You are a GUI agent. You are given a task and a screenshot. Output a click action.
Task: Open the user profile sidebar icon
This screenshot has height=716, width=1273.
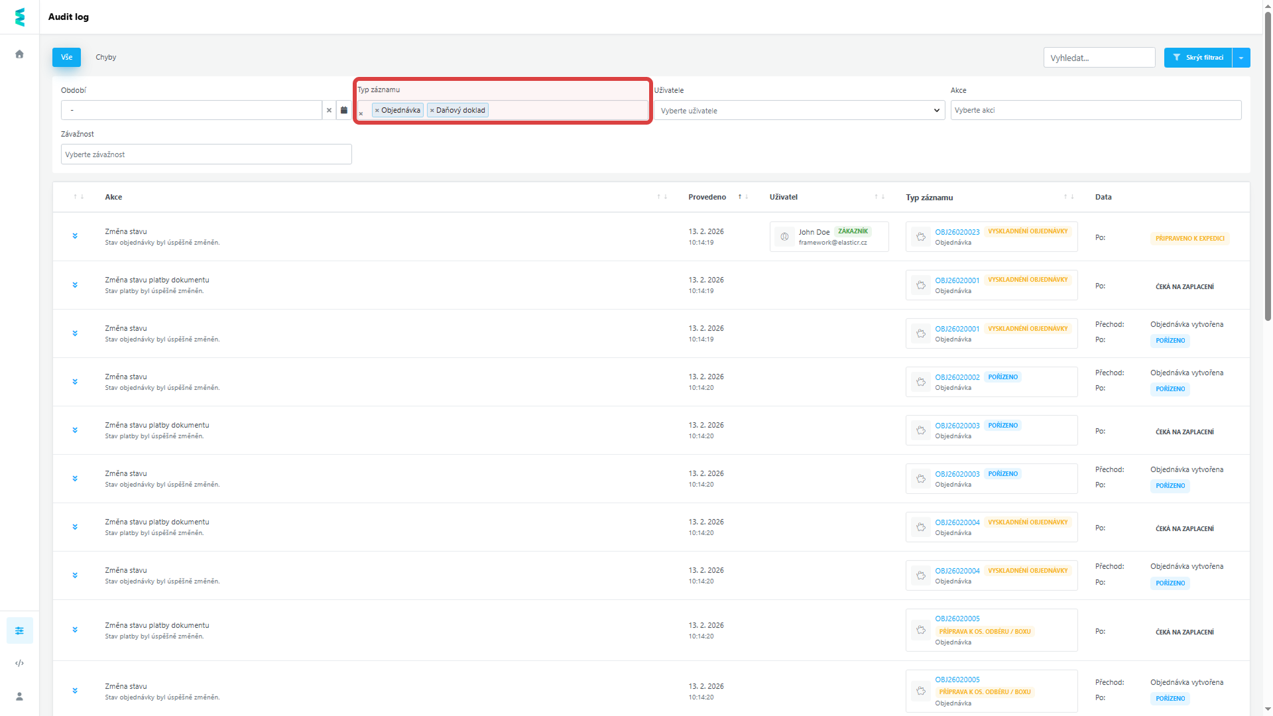point(19,696)
